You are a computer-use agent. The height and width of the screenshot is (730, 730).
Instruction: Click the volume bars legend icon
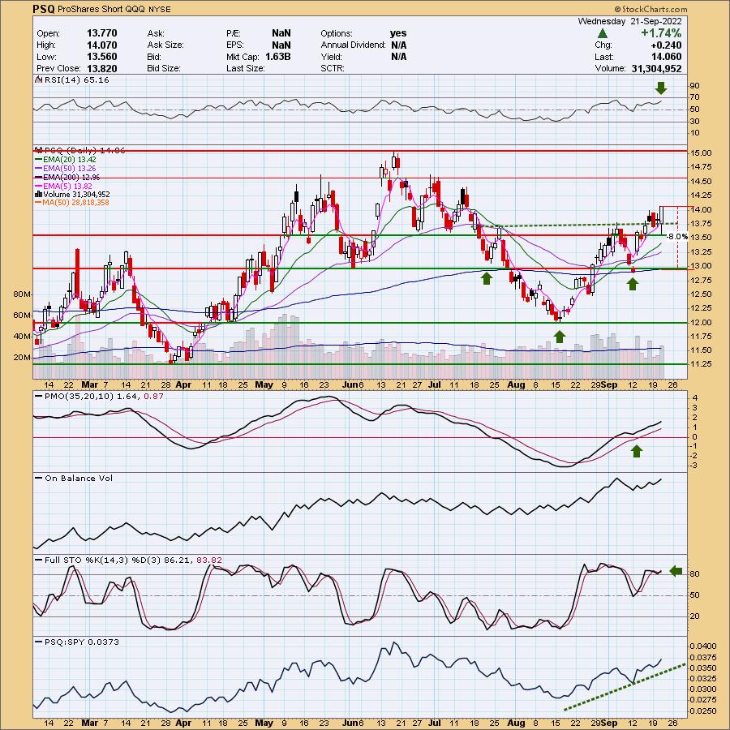click(x=39, y=194)
